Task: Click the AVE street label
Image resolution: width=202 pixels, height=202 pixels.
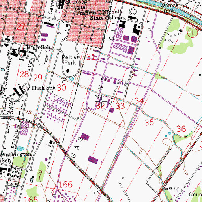Action: pyautogui.click(x=30, y=66)
